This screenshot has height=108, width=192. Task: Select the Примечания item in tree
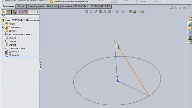pos(13,27)
